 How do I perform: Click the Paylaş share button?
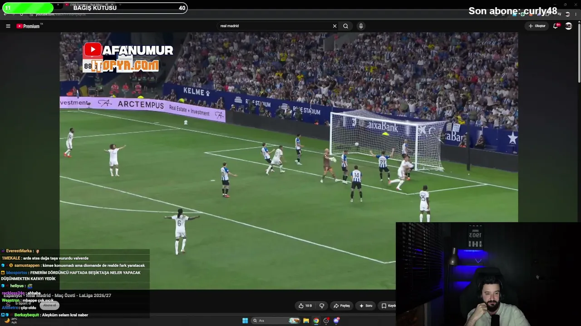click(342, 306)
